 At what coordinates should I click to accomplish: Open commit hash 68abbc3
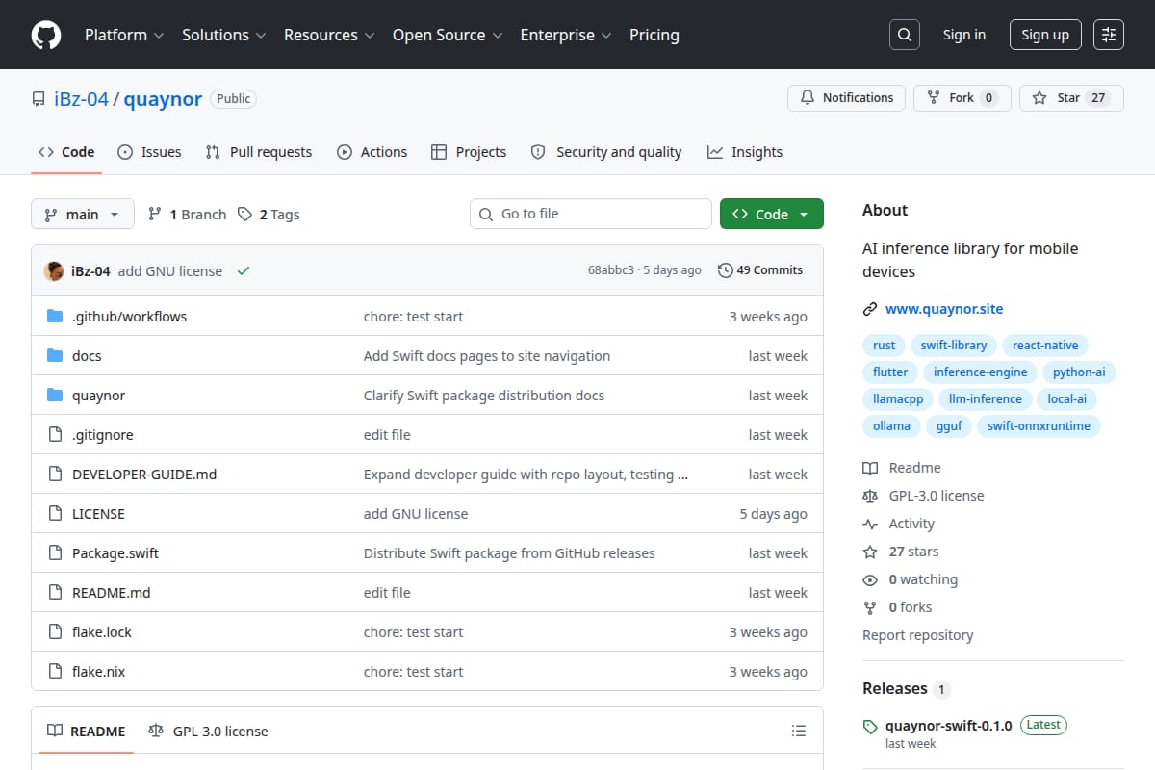click(610, 270)
